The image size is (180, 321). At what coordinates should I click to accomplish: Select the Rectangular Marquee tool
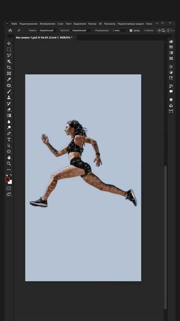pyautogui.click(x=9, y=50)
